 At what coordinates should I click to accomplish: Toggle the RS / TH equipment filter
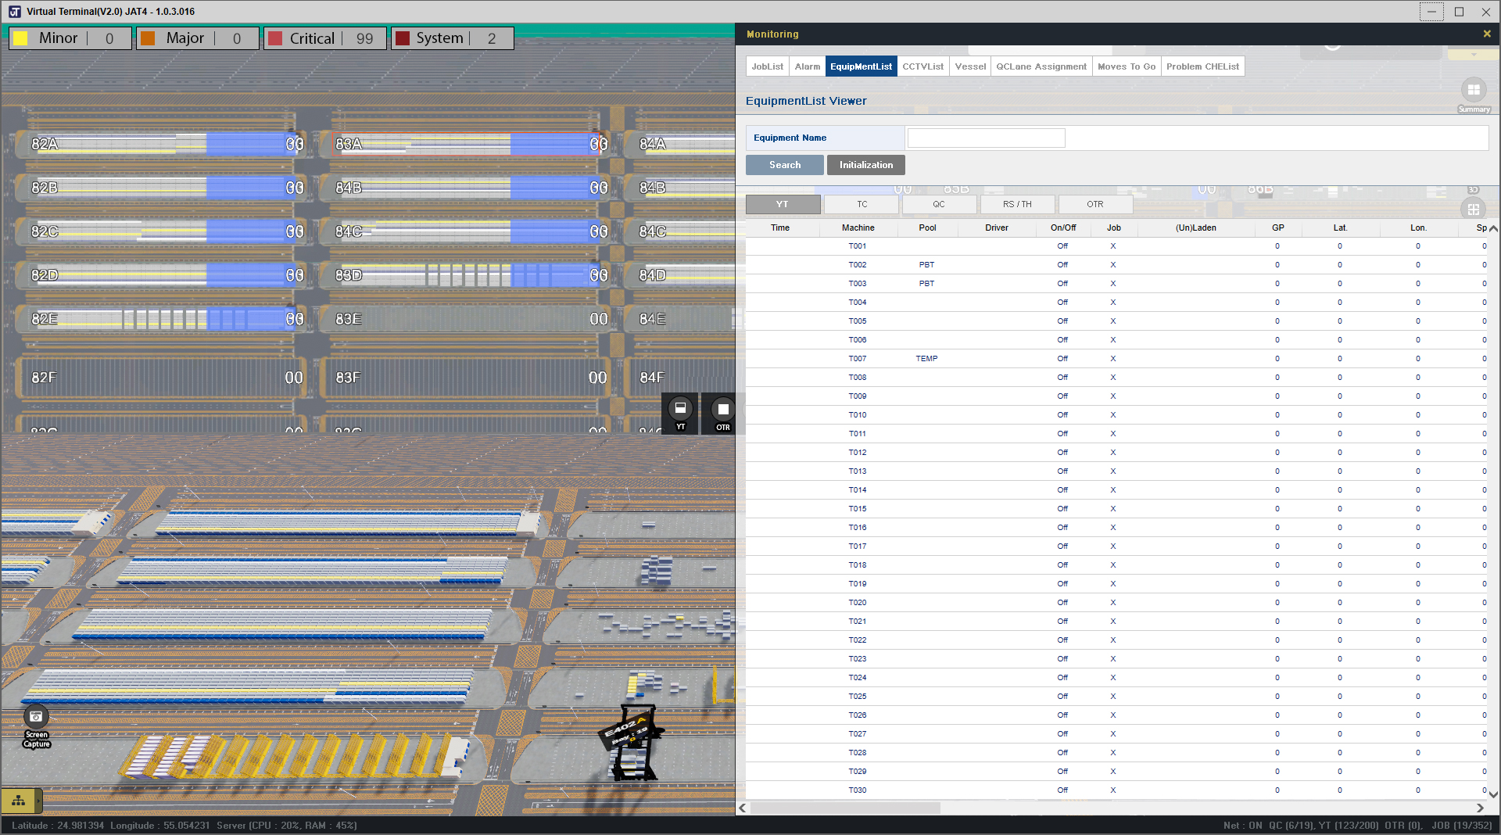1016,205
